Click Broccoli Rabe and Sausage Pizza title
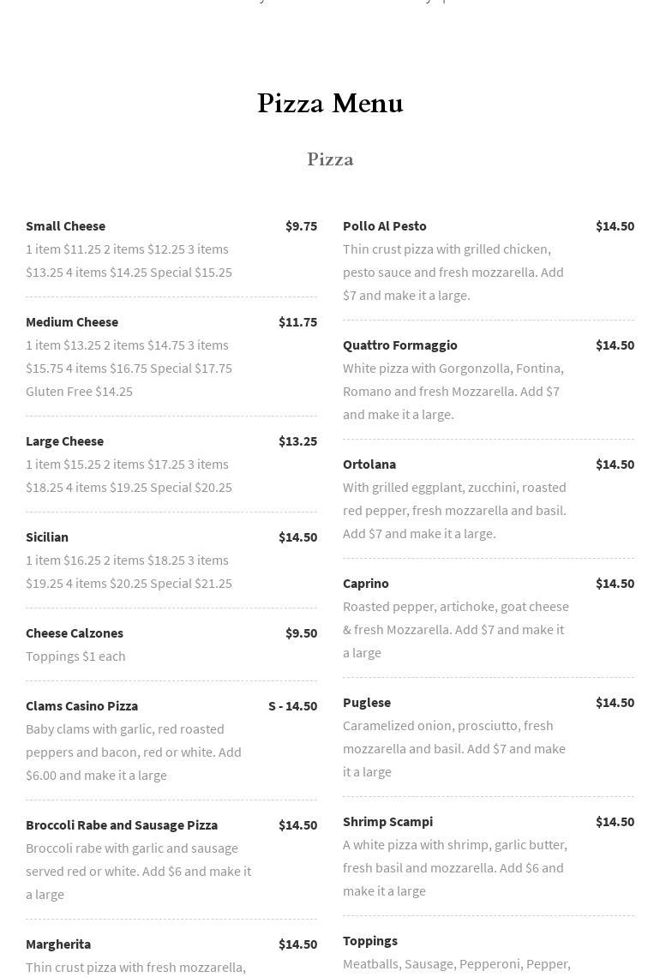The height and width of the screenshot is (977, 660). [122, 825]
